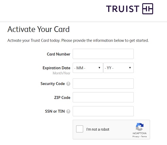Screen dimensions: 167x145
Task: Focus the ZIP Code input field
Action: (103, 97)
